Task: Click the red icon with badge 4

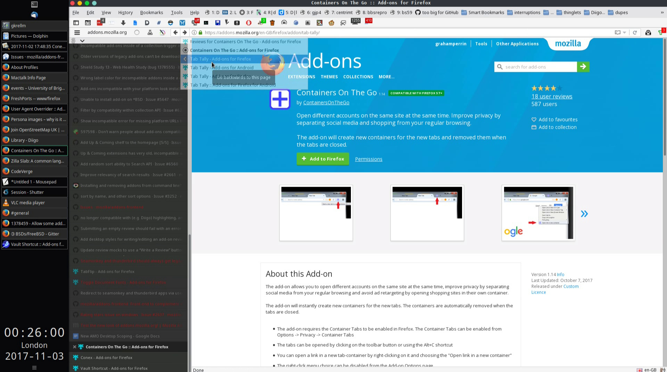Action: click(100, 22)
